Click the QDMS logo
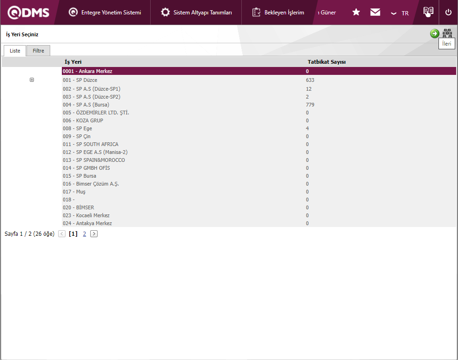The height and width of the screenshot is (360, 458). tap(28, 13)
